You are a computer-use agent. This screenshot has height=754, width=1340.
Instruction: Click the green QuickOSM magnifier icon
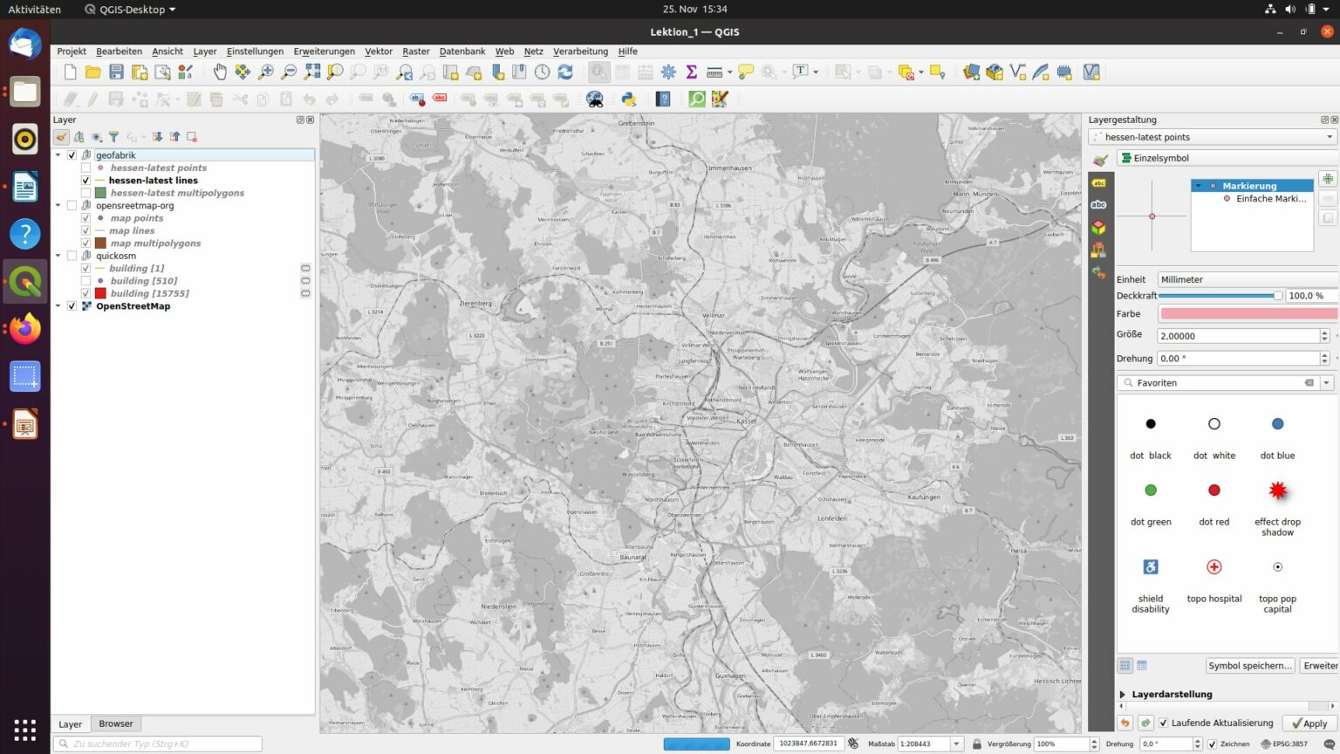pos(697,99)
